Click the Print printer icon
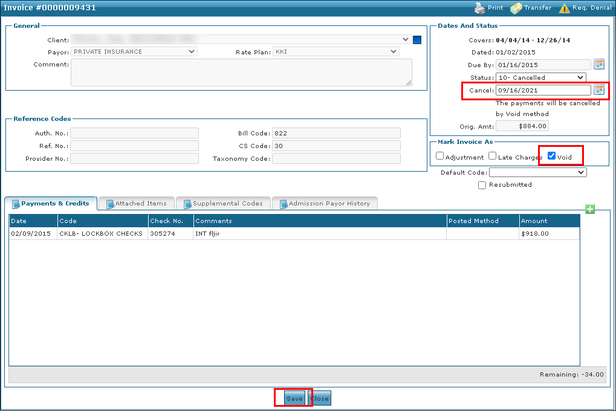Screen dimensions: 616x411 479,8
